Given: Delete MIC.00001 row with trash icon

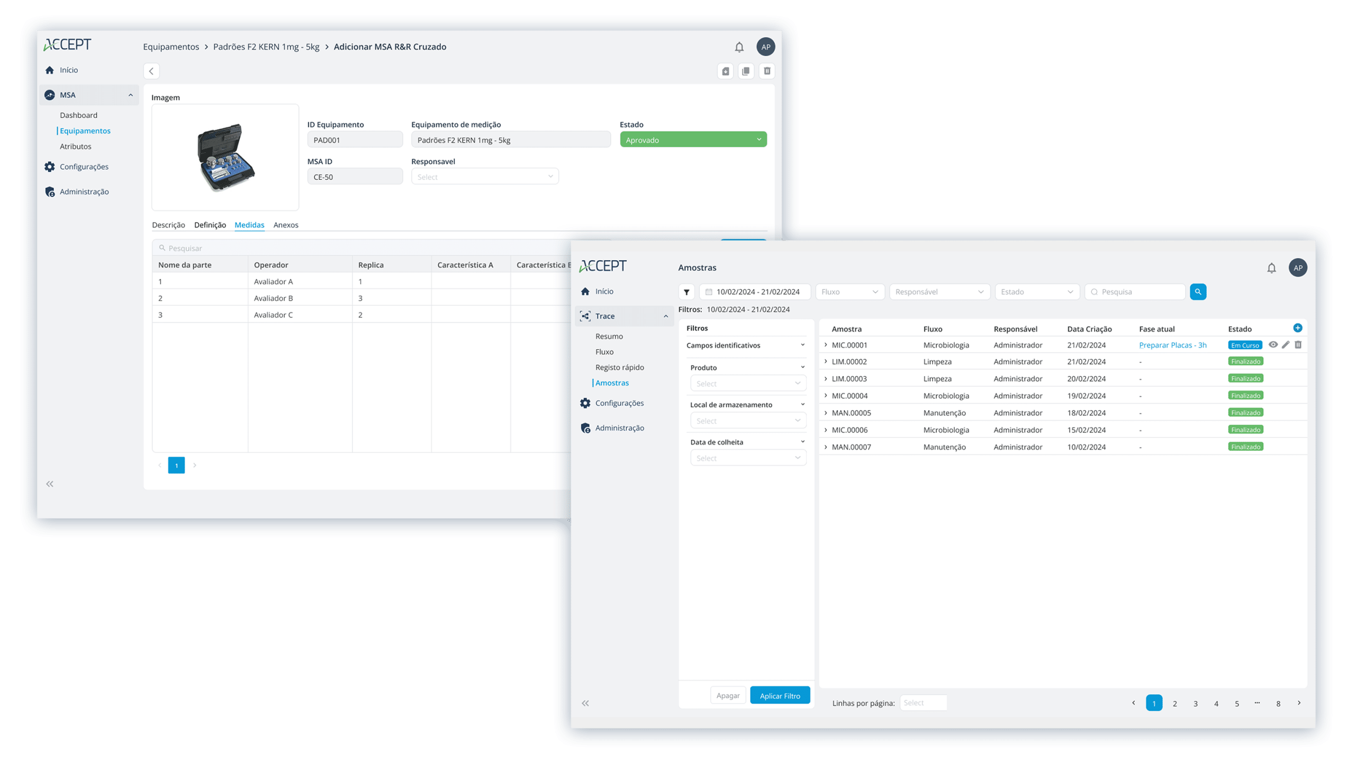Looking at the screenshot, I should point(1298,345).
